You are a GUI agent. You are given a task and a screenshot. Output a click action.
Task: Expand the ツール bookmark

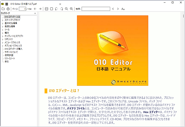pos(3,30)
